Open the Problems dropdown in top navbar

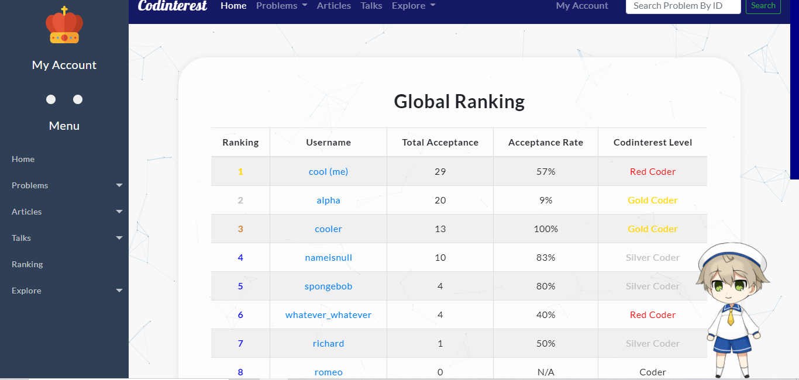click(x=282, y=6)
